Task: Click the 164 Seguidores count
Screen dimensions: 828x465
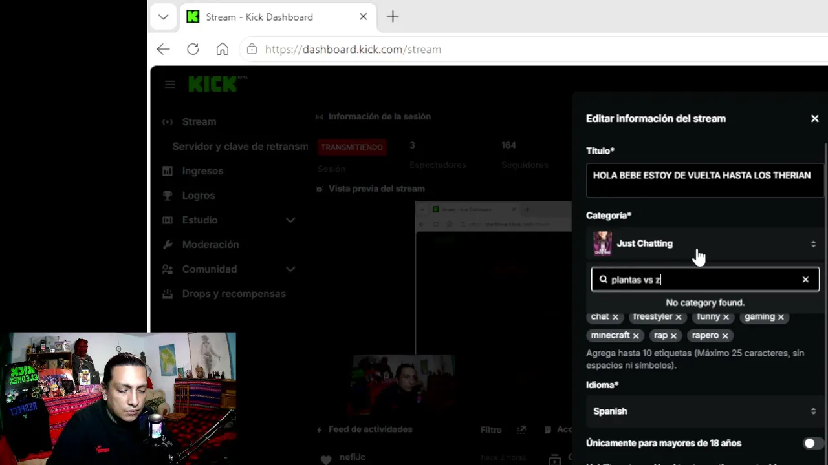Action: pos(508,145)
